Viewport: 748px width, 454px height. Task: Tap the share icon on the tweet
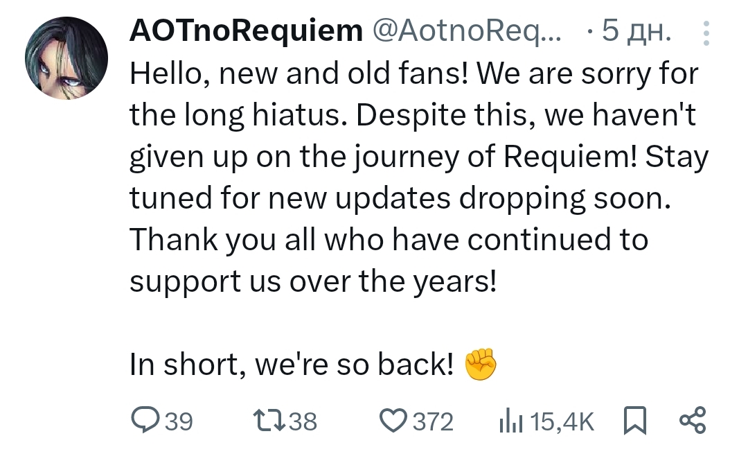click(x=692, y=421)
